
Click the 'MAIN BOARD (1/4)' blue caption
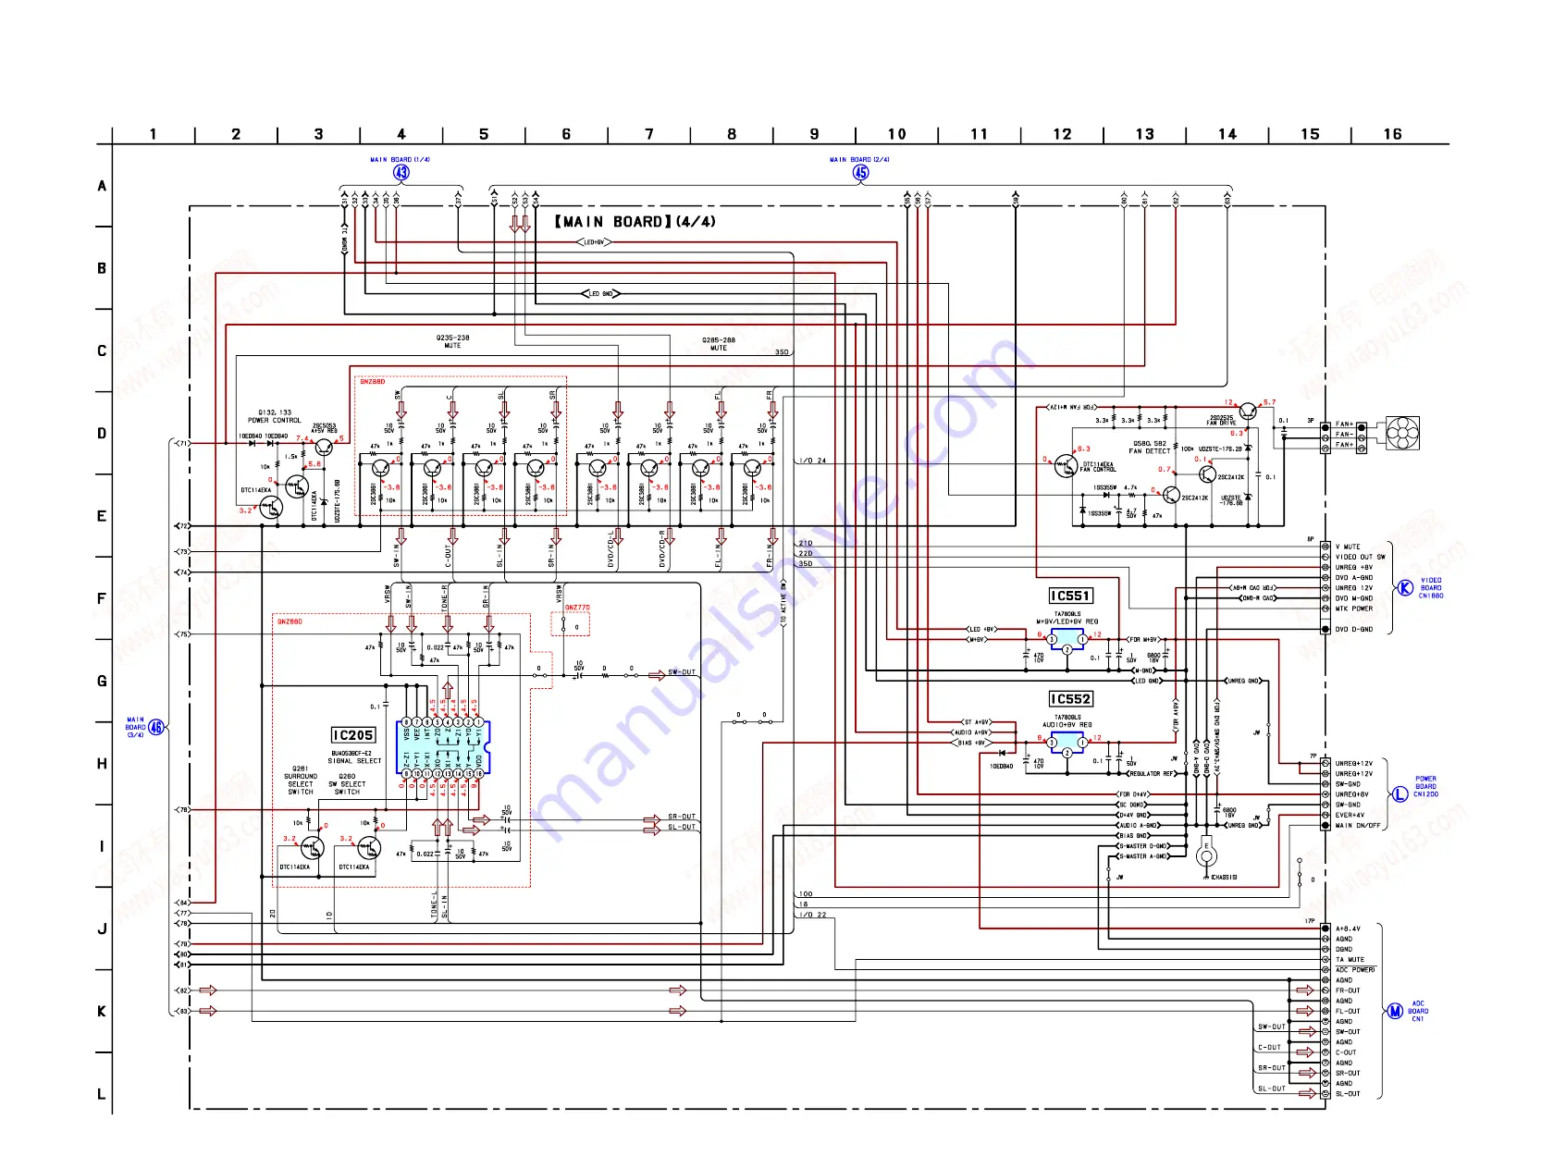[x=401, y=159]
